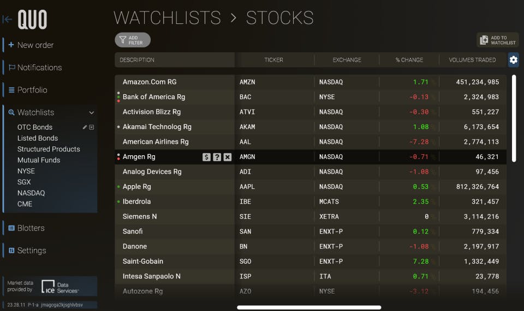Image resolution: width=524 pixels, height=311 pixels.
Task: Click the table vertical scrollbar
Action: pos(514,118)
